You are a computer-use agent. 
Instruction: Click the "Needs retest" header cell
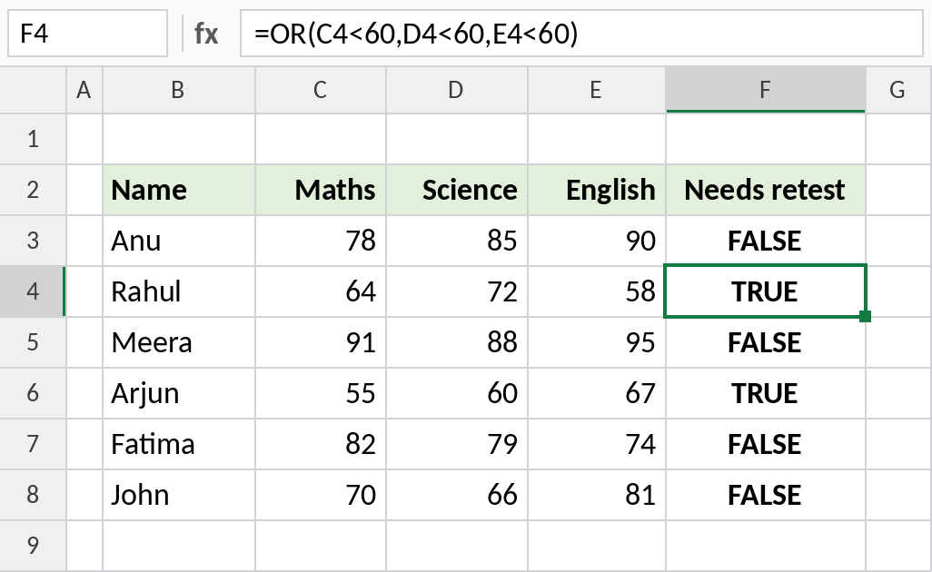[x=766, y=190]
